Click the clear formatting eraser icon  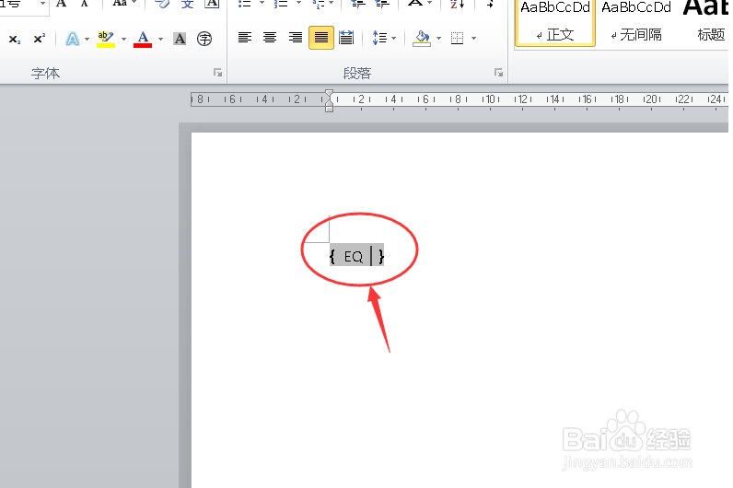162,4
